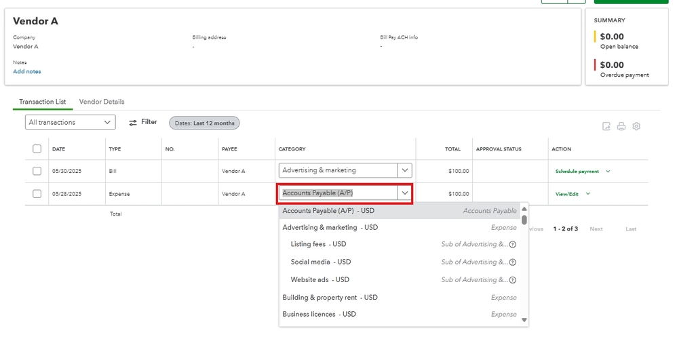This screenshot has height=337, width=677.
Task: Switch to the Vendor Details tab
Action: (102, 102)
